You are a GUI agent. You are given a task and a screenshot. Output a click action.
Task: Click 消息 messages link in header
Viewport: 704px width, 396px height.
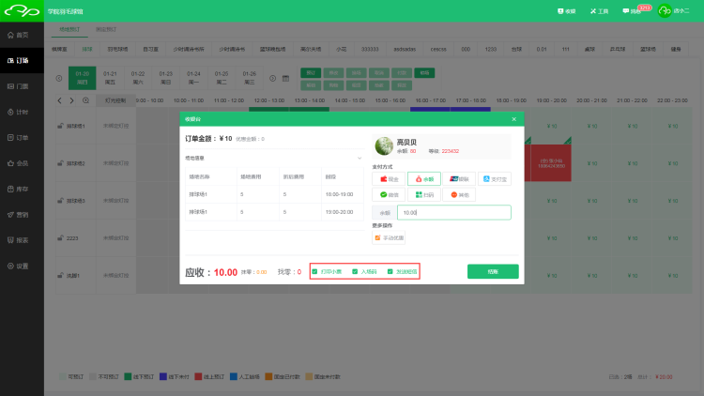[632, 11]
